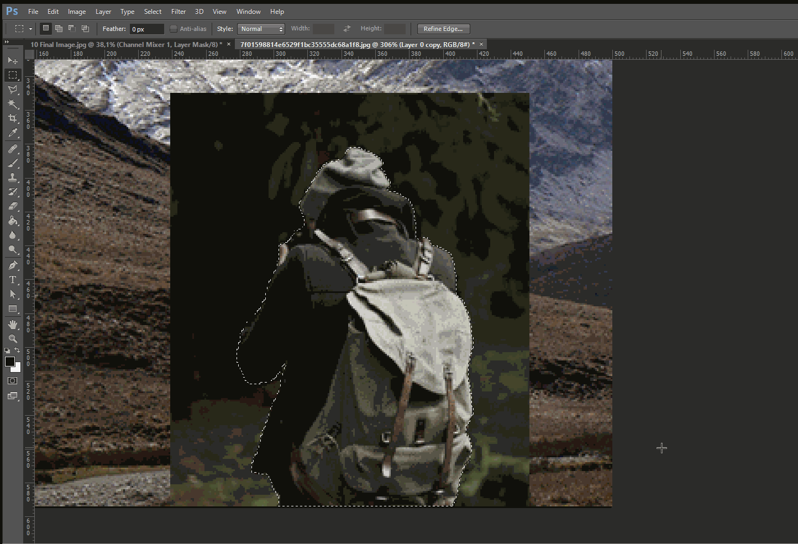Click the background color swatch

click(18, 369)
